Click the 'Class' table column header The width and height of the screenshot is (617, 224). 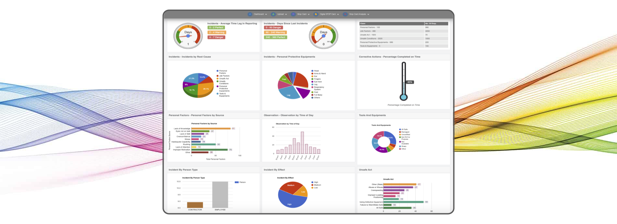(x=392, y=23)
